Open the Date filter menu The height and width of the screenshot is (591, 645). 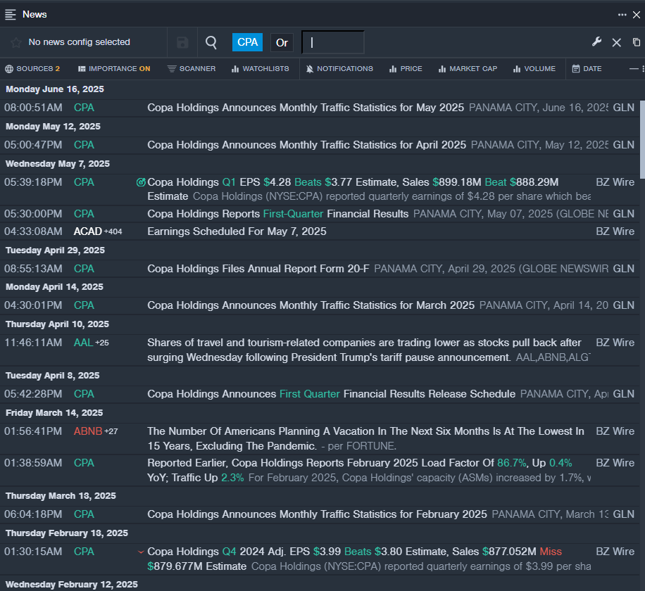587,69
